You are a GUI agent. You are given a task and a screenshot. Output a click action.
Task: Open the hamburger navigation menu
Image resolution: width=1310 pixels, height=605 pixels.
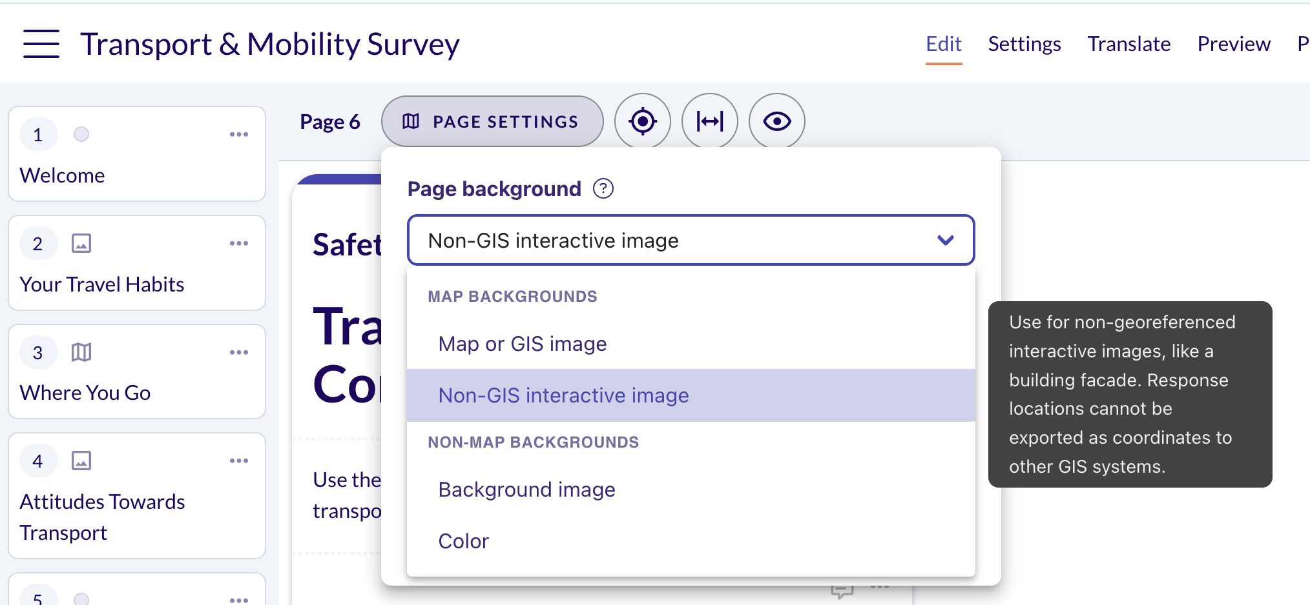[41, 44]
